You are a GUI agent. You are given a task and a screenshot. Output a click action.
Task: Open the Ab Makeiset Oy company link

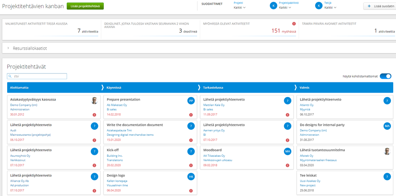pos(117,105)
